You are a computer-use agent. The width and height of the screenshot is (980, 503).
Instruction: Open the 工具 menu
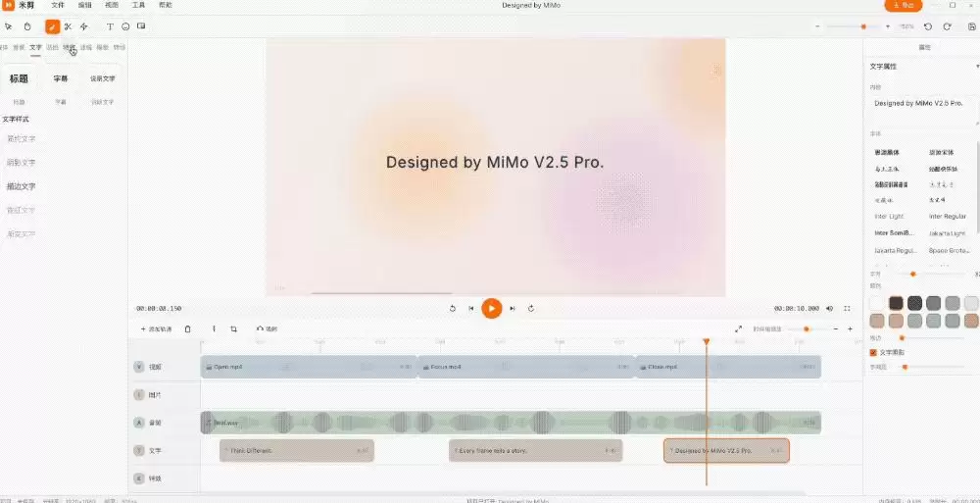(139, 5)
